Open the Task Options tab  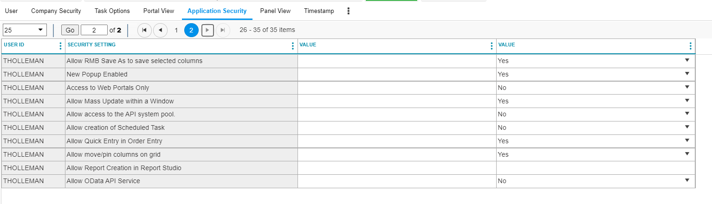coord(112,11)
